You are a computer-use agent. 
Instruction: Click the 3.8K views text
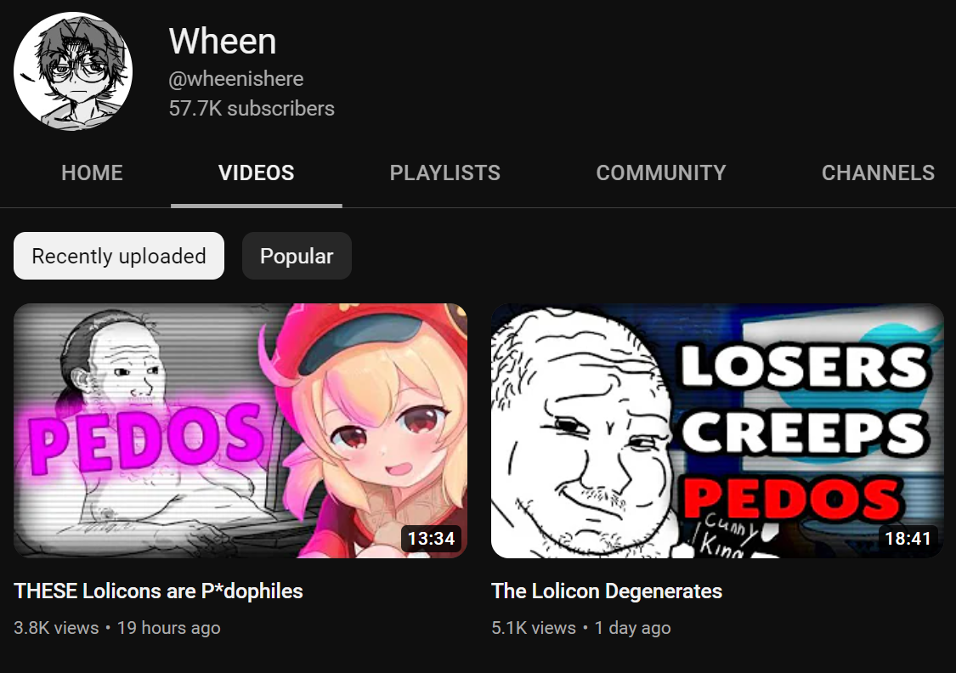tap(56, 628)
